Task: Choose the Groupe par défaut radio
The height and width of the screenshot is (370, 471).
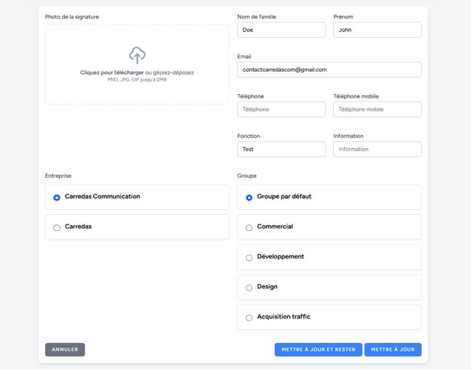Action: tap(249, 197)
